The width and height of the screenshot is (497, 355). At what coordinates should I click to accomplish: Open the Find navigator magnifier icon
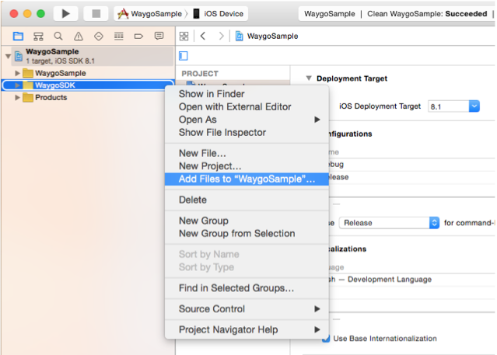pyautogui.click(x=58, y=36)
